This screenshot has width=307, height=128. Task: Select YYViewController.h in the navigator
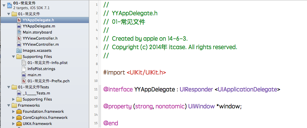tap(40, 38)
